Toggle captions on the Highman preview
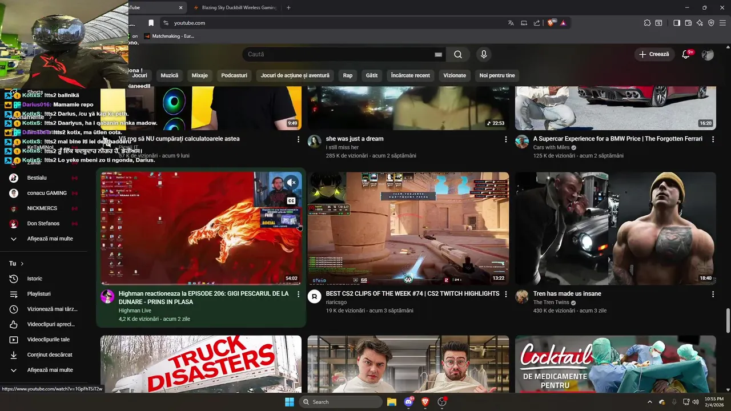This screenshot has height=411, width=731. coord(291,200)
